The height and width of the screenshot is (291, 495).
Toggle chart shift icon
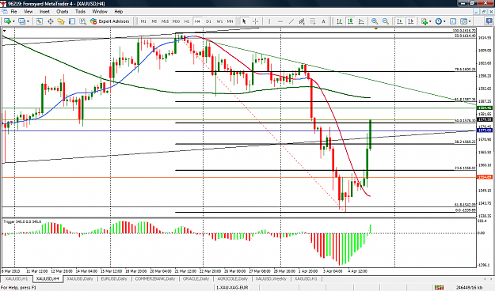(x=411, y=21)
